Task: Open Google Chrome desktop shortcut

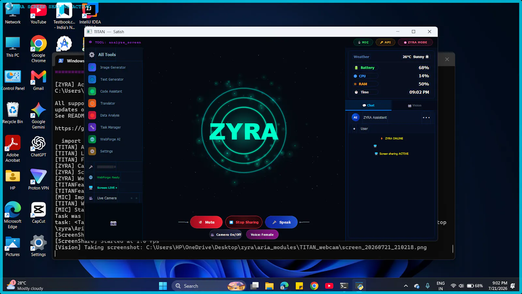Action: coord(38,49)
